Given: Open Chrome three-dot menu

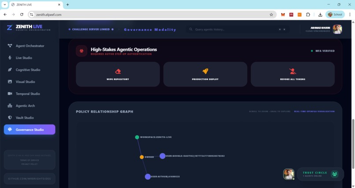Looking at the screenshot, I should [x=350, y=14].
